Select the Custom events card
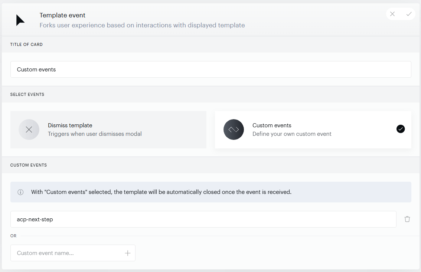 [313, 130]
